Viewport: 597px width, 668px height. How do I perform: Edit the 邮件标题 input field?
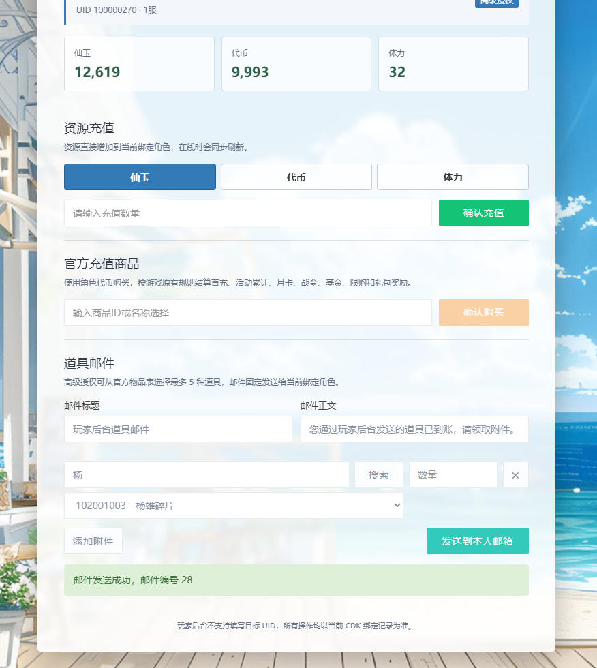click(x=178, y=429)
